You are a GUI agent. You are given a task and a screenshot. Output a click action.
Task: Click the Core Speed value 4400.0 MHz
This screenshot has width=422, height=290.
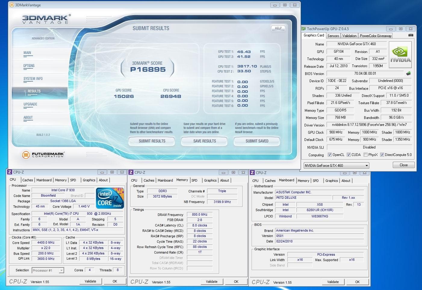pyautogui.click(x=46, y=242)
